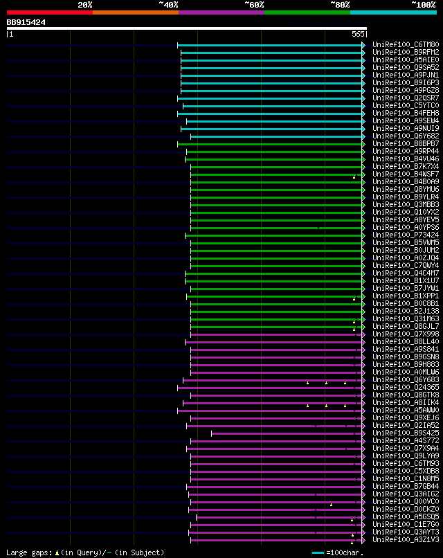443x558 pixels.
Task: Open hit UniRef100_Q3MBB3
Action: coord(406,205)
